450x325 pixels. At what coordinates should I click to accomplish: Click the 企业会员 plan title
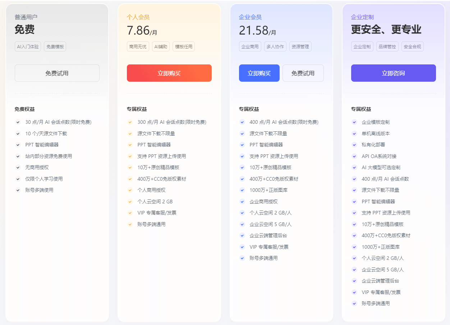250,17
